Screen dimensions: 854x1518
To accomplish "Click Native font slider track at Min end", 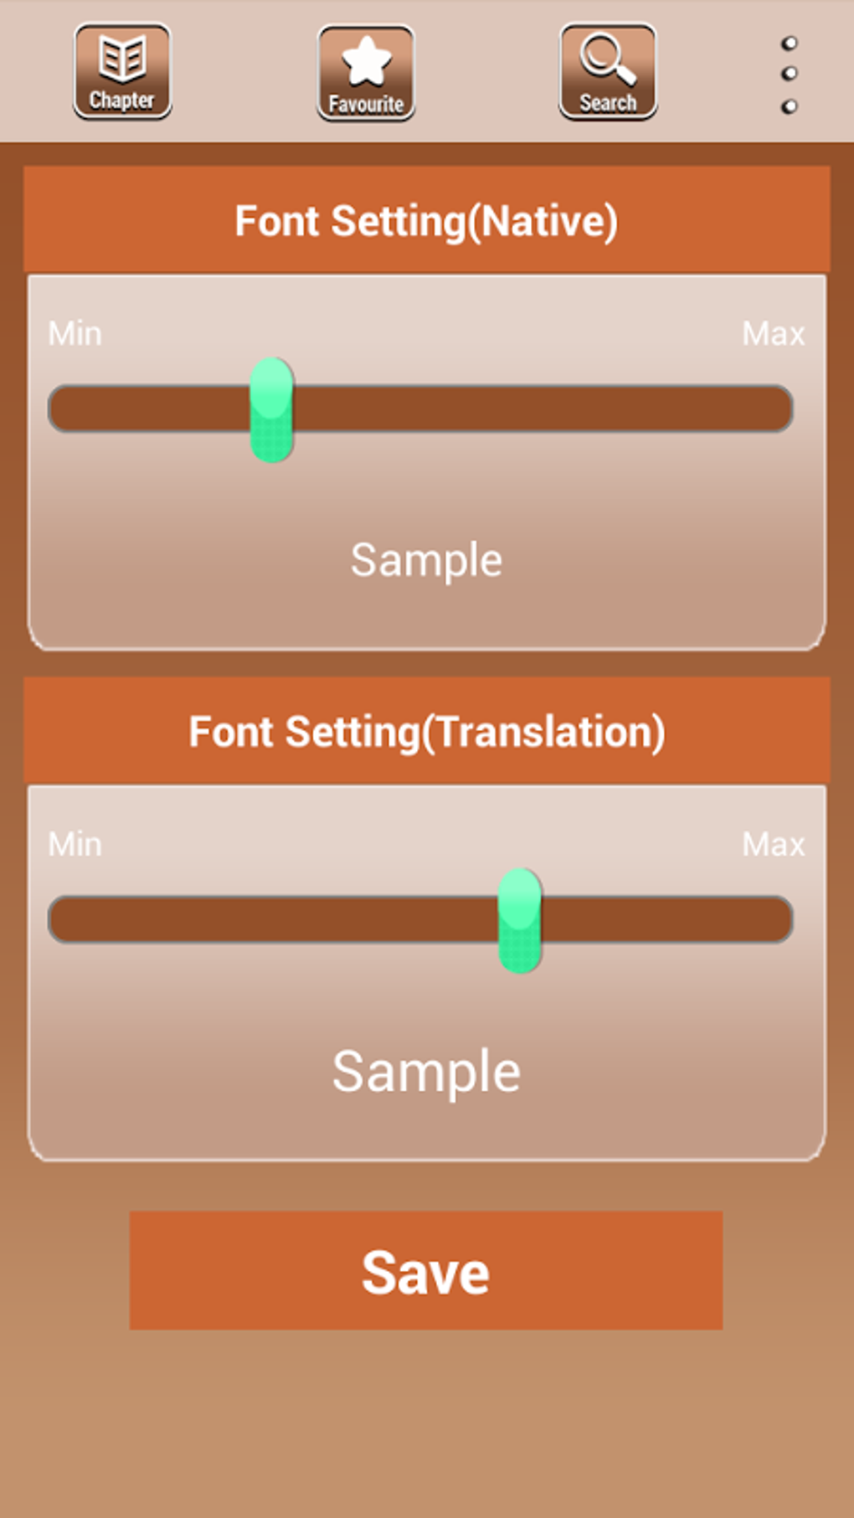I will [67, 409].
